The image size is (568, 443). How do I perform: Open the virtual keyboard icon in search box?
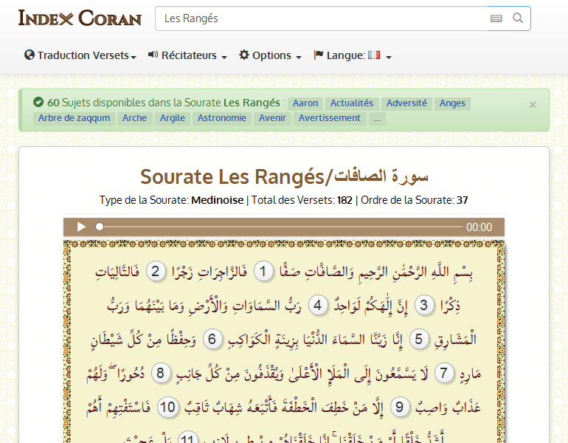point(496,18)
